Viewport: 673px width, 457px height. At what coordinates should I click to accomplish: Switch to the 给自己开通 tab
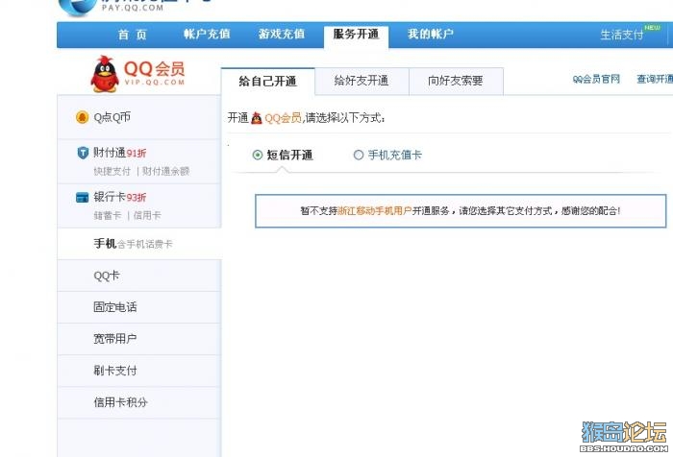268,81
